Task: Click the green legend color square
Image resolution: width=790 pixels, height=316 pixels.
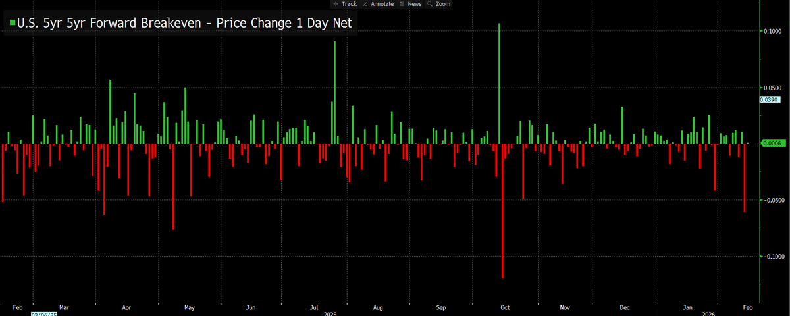Action: tap(13, 23)
